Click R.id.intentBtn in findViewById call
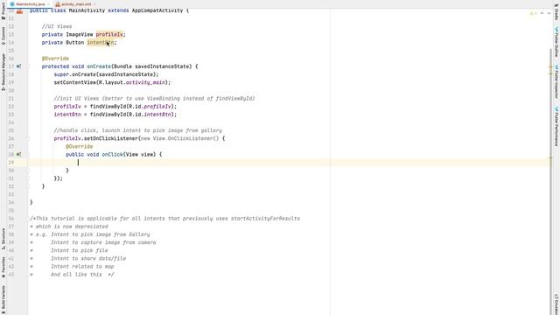Image resolution: width=560 pixels, height=315 pixels. [150, 115]
